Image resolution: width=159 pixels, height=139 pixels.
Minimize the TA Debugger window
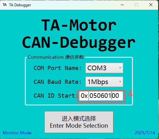(x=122, y=5)
